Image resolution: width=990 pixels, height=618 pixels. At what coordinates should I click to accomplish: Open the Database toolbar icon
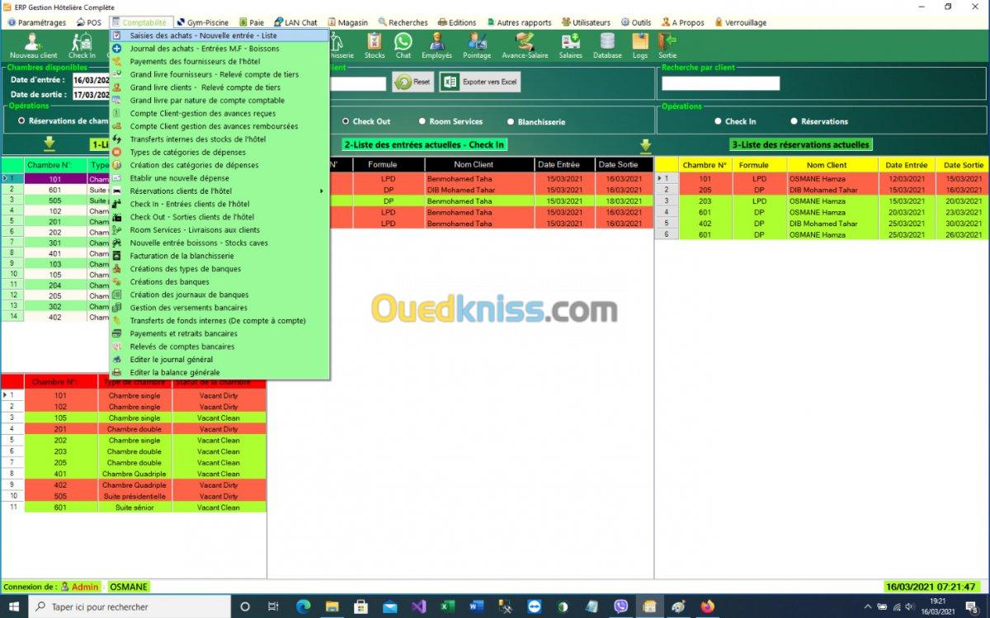click(607, 45)
